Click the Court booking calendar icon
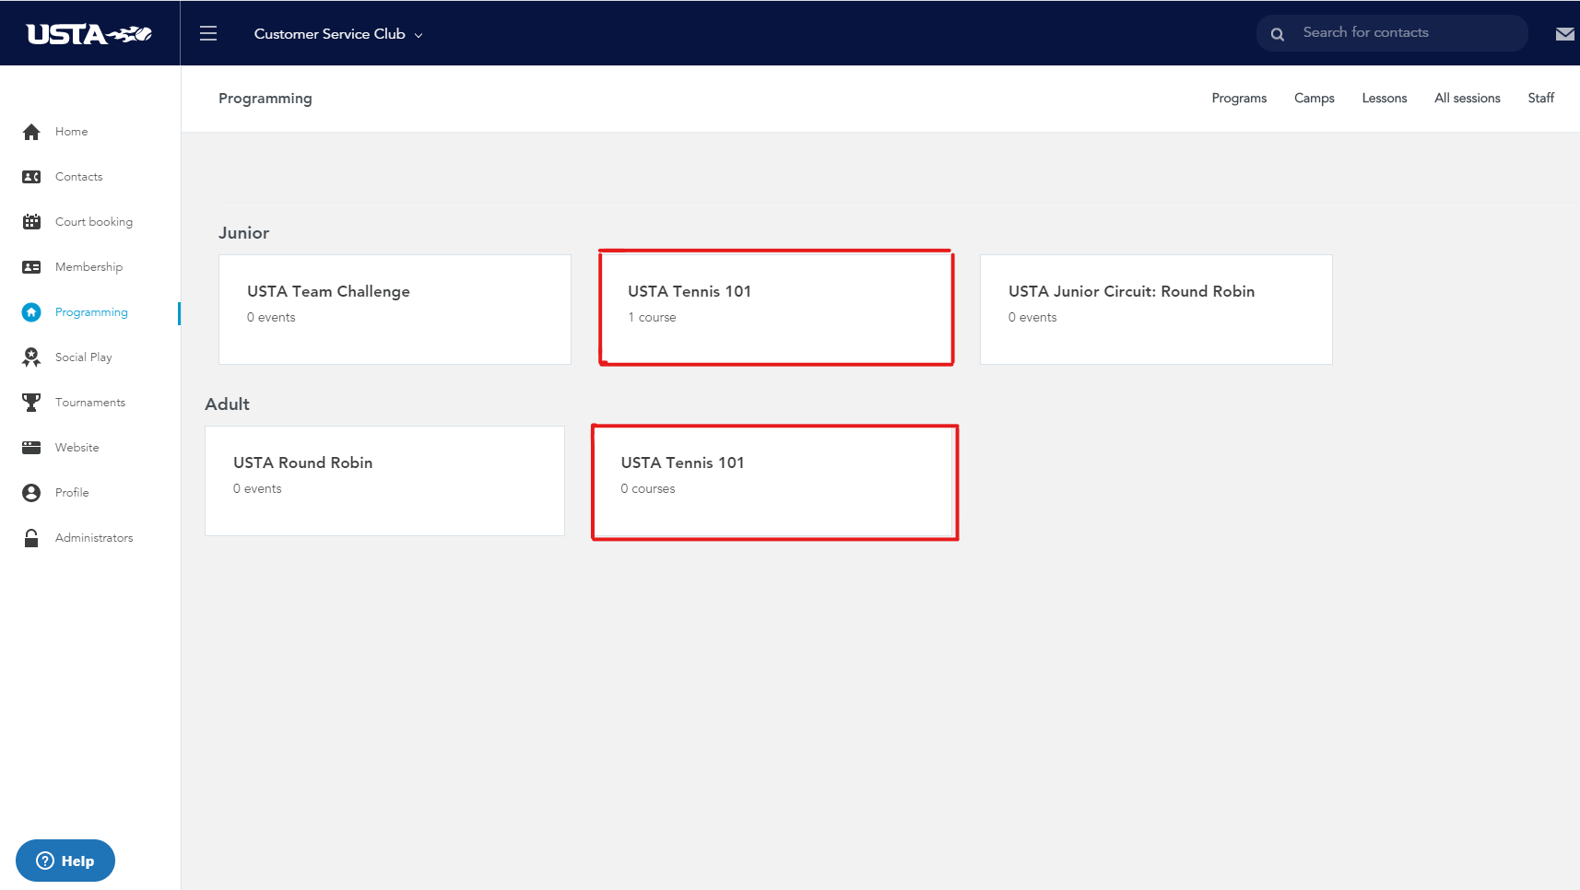This screenshot has width=1580, height=890. [31, 222]
